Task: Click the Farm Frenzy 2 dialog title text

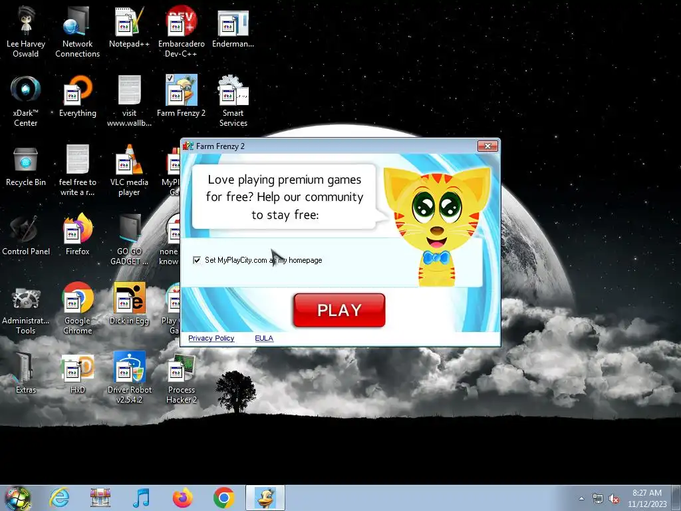Action: tap(220, 146)
